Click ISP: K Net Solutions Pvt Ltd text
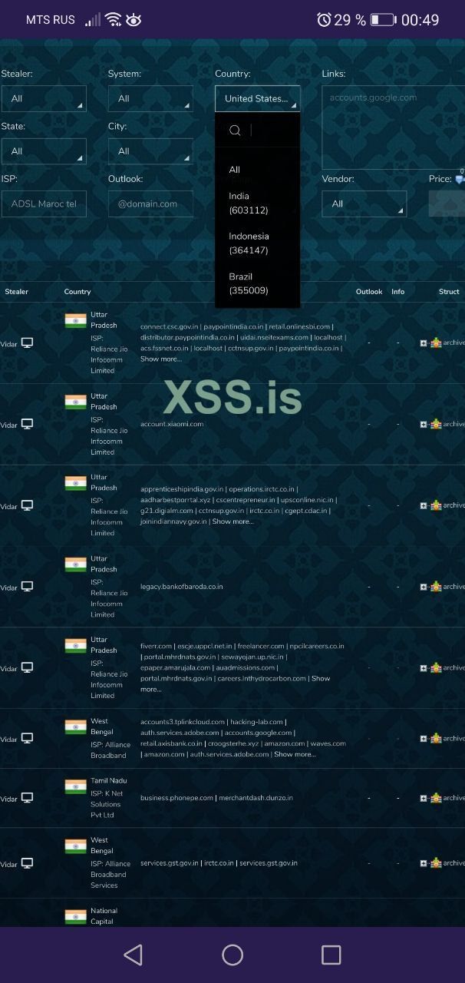This screenshot has width=465, height=983. coord(108,804)
